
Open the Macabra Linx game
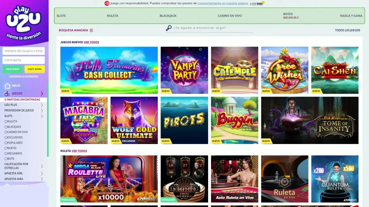84,120
